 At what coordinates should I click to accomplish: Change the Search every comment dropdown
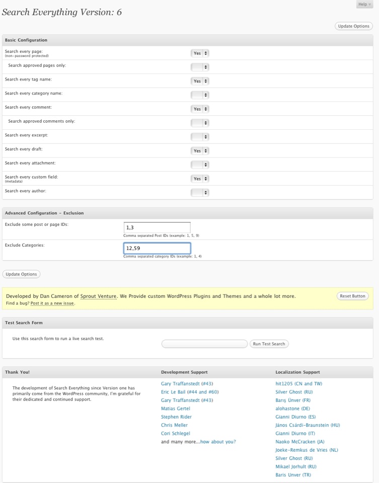[200, 109]
